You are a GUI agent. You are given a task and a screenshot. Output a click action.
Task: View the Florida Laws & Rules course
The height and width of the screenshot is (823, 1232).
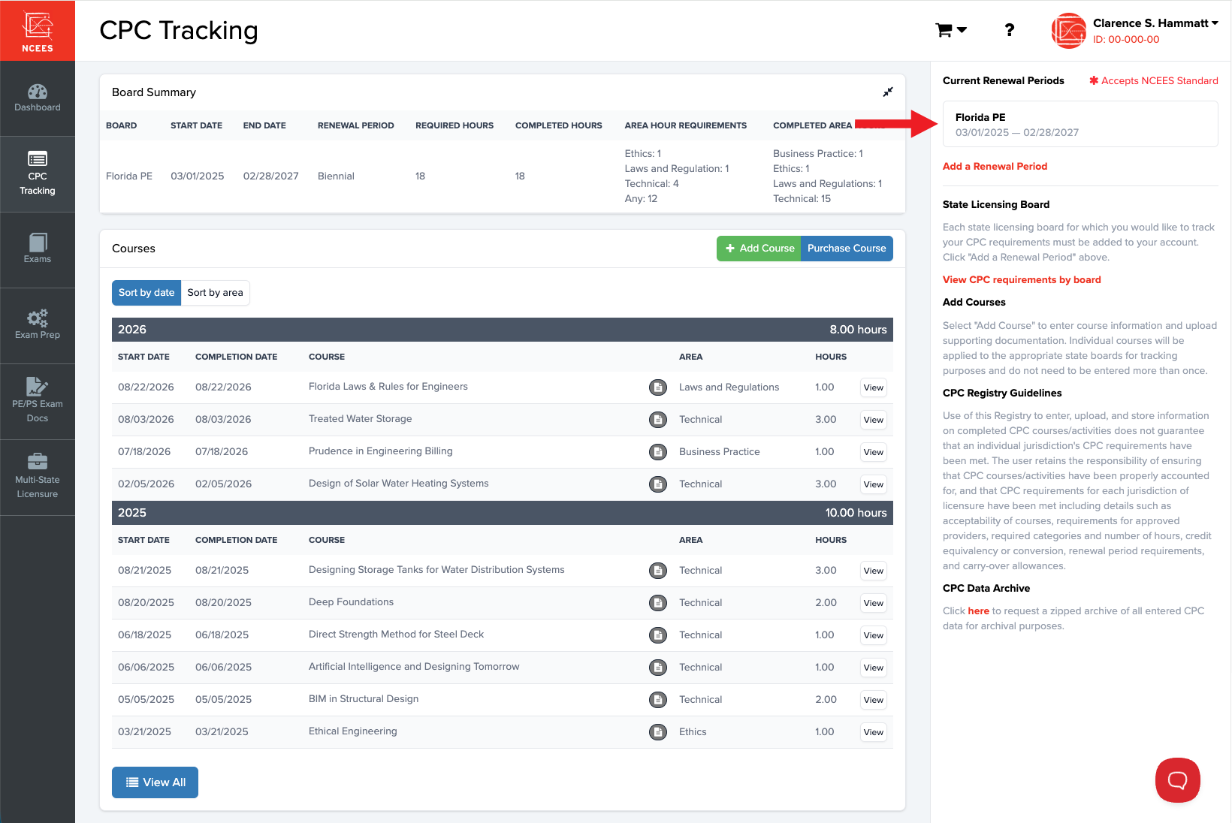(873, 387)
